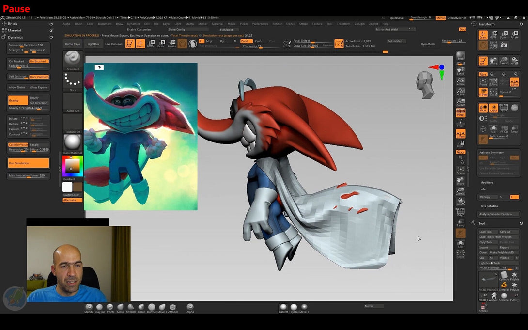The width and height of the screenshot is (528, 330).
Task: Click the Home Page button
Action: [73, 44]
